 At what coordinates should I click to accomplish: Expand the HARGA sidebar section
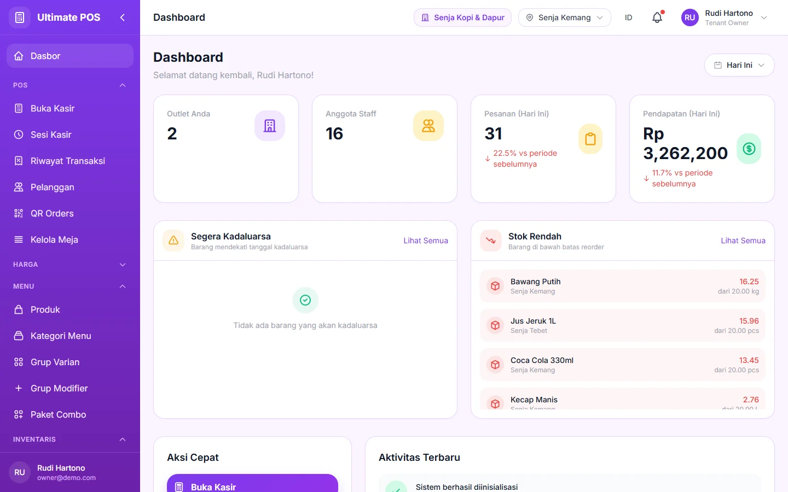[x=70, y=265]
